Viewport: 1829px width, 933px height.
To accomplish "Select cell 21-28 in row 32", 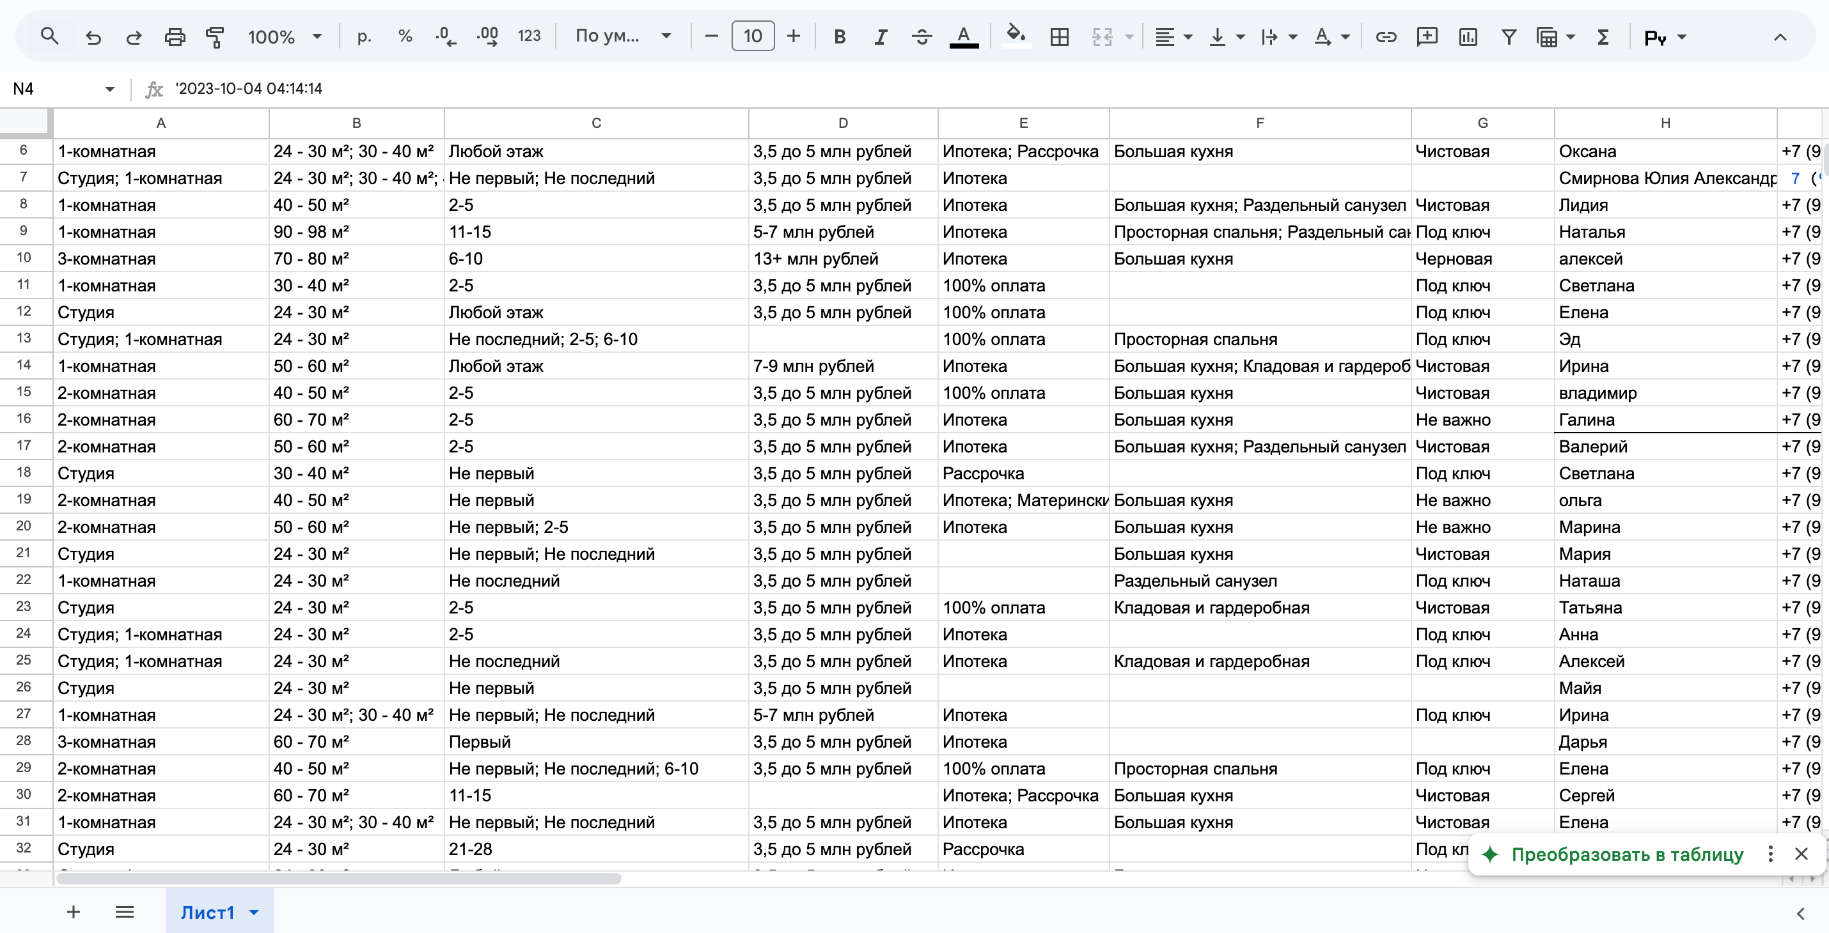I will click(x=597, y=849).
